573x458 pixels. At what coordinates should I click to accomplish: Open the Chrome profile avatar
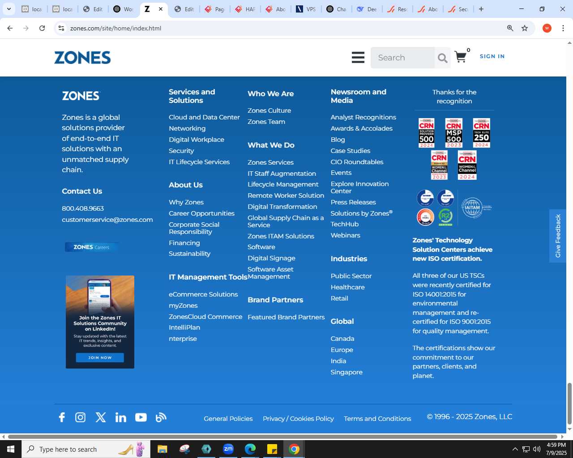547,28
